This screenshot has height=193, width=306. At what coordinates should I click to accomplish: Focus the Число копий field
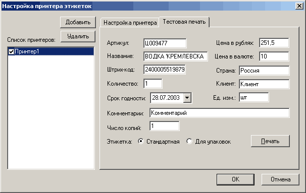(164, 126)
